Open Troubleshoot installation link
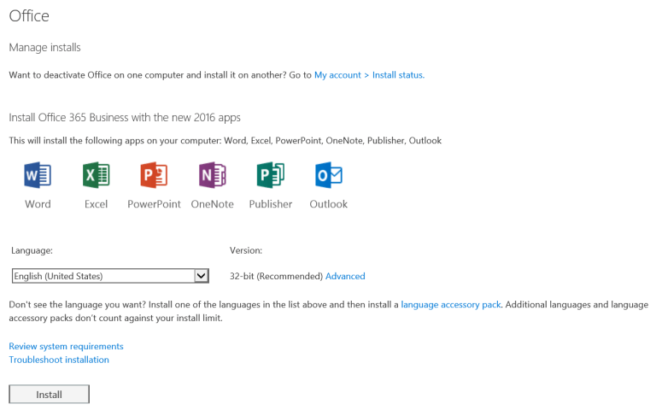 pyautogui.click(x=59, y=360)
